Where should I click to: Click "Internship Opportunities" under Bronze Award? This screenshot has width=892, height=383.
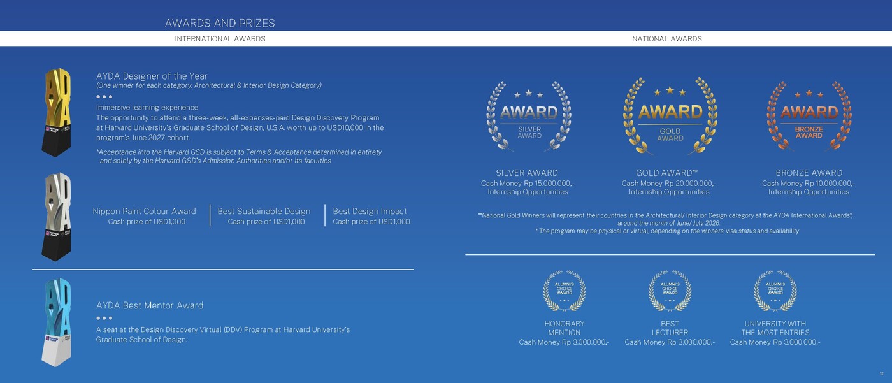pos(809,192)
